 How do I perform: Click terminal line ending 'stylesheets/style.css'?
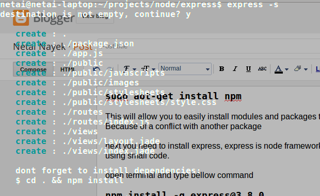tap(116, 102)
